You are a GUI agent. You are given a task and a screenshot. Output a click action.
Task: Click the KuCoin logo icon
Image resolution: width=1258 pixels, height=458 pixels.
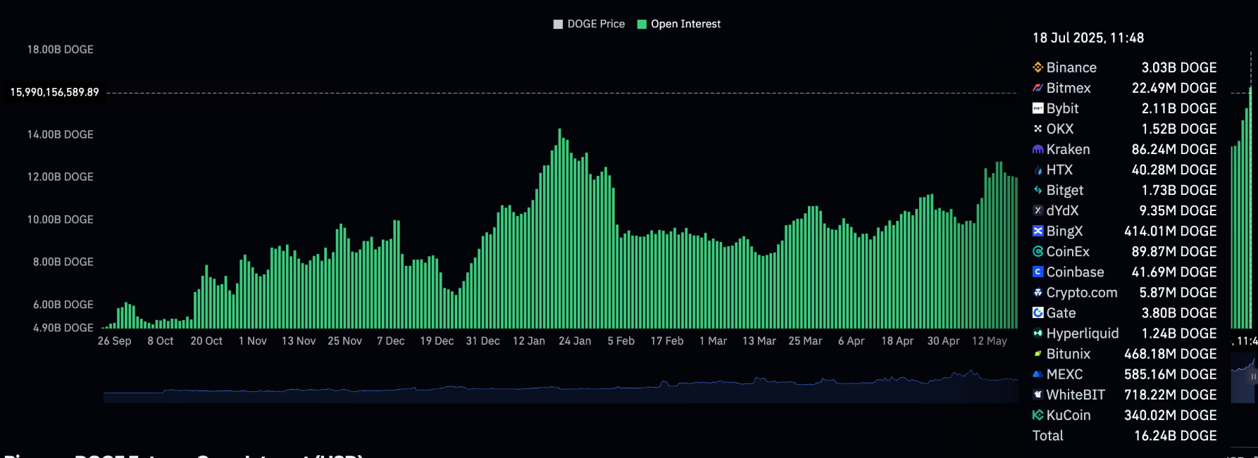[1038, 415]
